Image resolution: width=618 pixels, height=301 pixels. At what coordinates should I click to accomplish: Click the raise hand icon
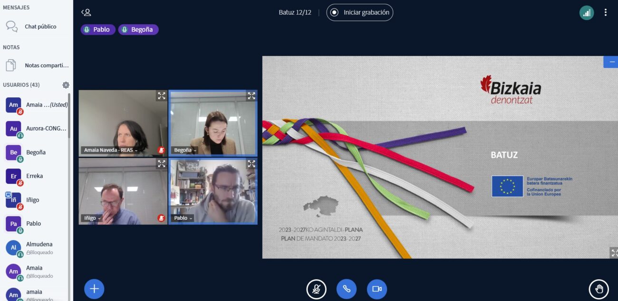coord(599,289)
